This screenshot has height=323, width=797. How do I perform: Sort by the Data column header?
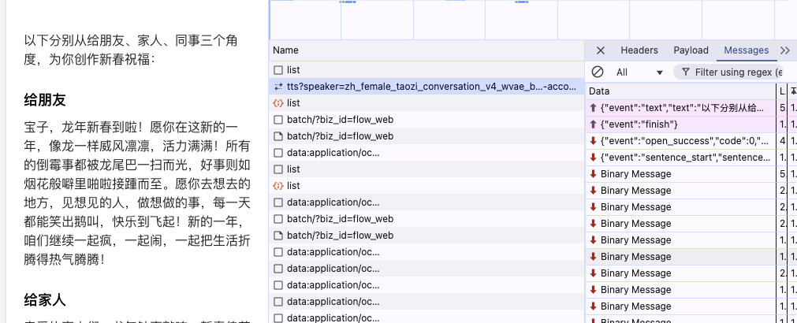(x=681, y=91)
